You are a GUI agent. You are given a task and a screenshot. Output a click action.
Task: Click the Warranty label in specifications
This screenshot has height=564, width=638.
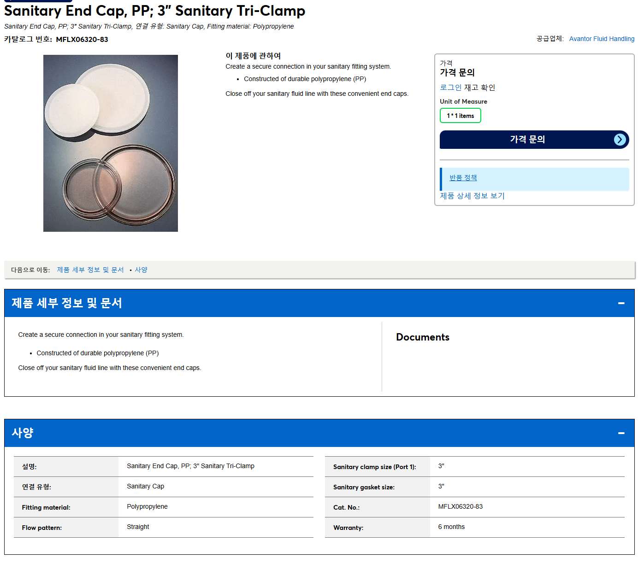tap(348, 528)
